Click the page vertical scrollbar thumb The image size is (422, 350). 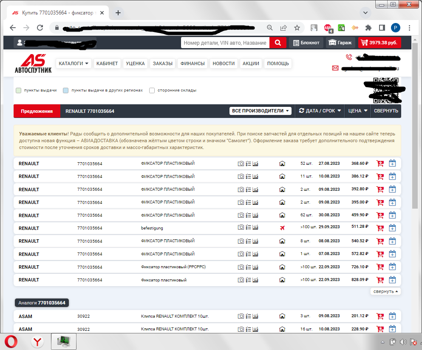coord(415,125)
